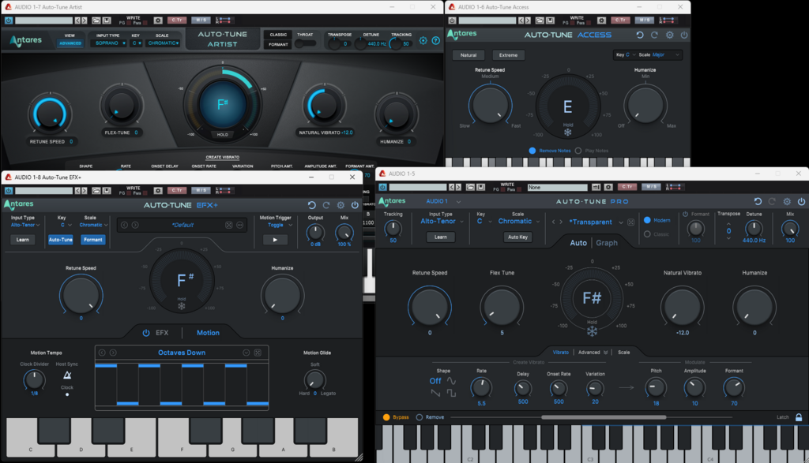The image size is (809, 463).
Task: Select square wave vibrato shape in Auto-Tune Pro
Action: 451,393
